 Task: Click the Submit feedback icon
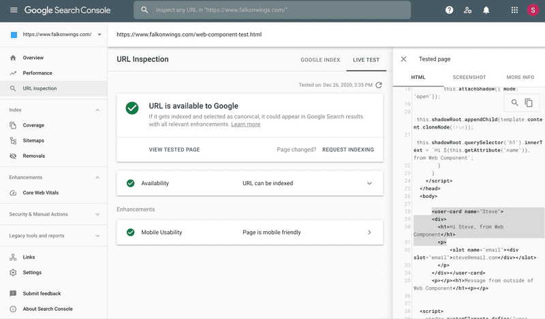click(x=13, y=294)
